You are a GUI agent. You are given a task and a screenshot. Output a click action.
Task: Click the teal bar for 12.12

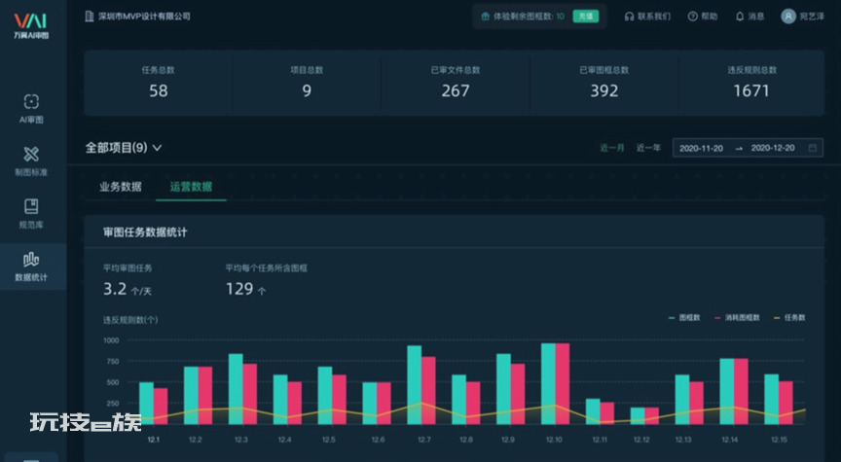[x=638, y=416]
